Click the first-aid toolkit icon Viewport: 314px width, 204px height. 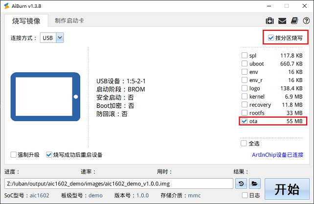pyautogui.click(x=269, y=21)
